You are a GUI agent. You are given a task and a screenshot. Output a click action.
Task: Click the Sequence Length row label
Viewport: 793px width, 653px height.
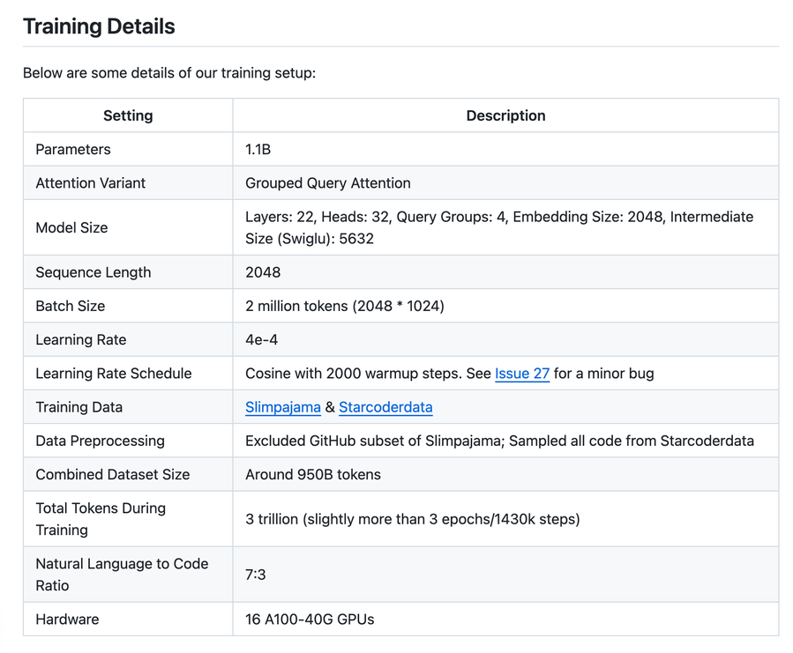(x=94, y=272)
